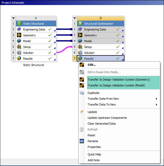
Task: Select Update Upstream Components
Action: pos(107,118)
